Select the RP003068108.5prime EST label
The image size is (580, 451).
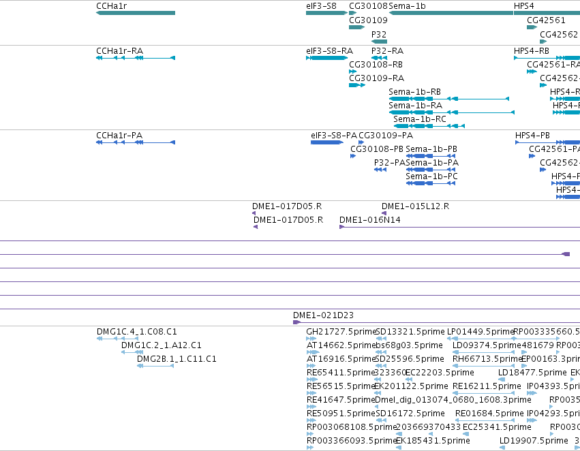352,427
